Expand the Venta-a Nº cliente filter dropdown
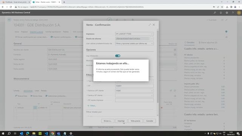The image size is (242, 136). [152, 96]
